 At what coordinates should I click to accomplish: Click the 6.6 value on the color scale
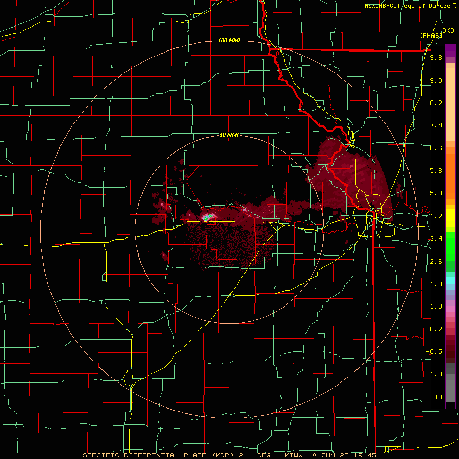pyautogui.click(x=436, y=148)
